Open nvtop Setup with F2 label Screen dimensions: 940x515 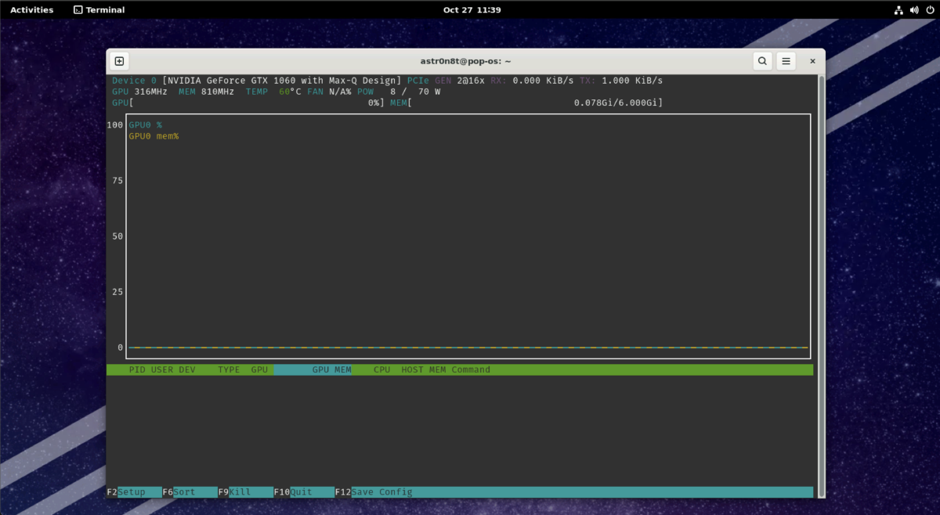(132, 492)
